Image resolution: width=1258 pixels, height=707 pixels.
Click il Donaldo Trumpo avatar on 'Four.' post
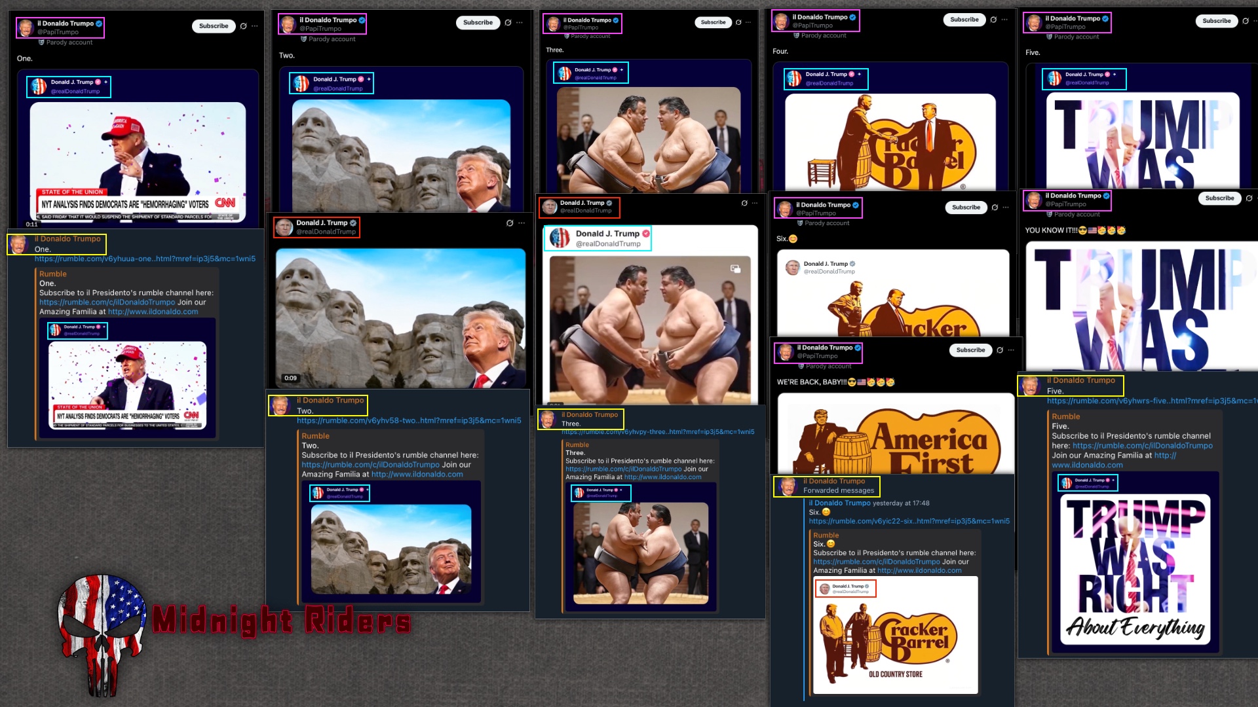[781, 22]
